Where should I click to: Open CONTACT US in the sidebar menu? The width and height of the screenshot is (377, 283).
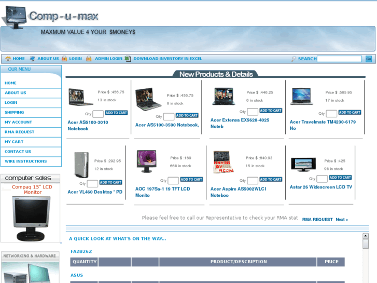(x=18, y=152)
